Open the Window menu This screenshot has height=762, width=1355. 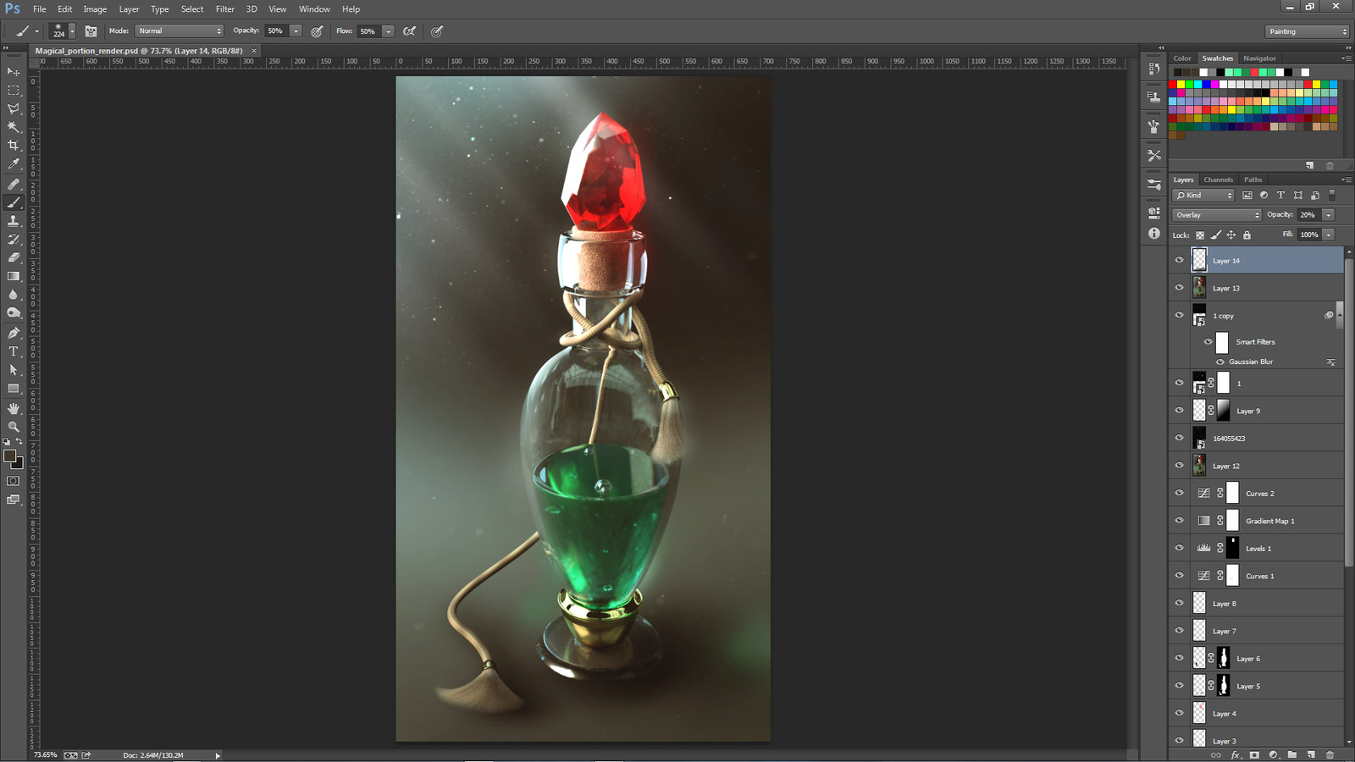point(314,9)
